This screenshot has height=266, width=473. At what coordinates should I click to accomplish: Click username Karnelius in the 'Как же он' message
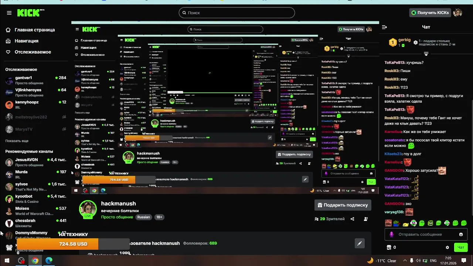[x=393, y=132]
